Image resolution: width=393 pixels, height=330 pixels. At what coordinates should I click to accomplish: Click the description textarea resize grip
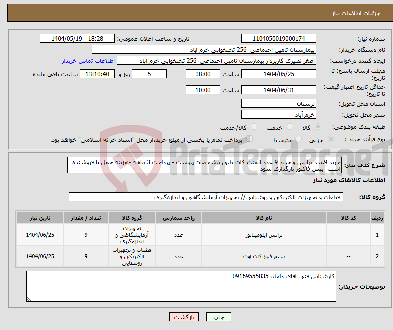tap(70, 171)
